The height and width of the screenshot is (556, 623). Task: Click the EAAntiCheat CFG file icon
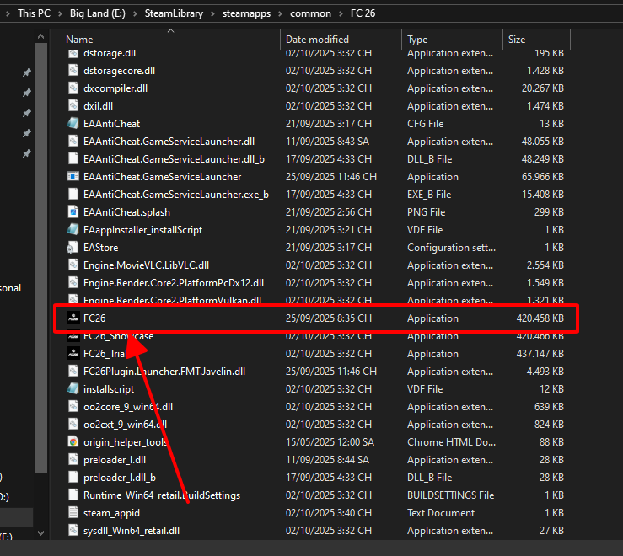pos(73,124)
